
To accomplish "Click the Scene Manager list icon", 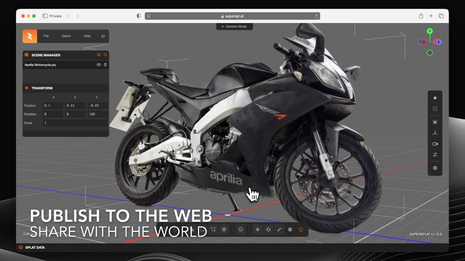I will tap(26, 55).
